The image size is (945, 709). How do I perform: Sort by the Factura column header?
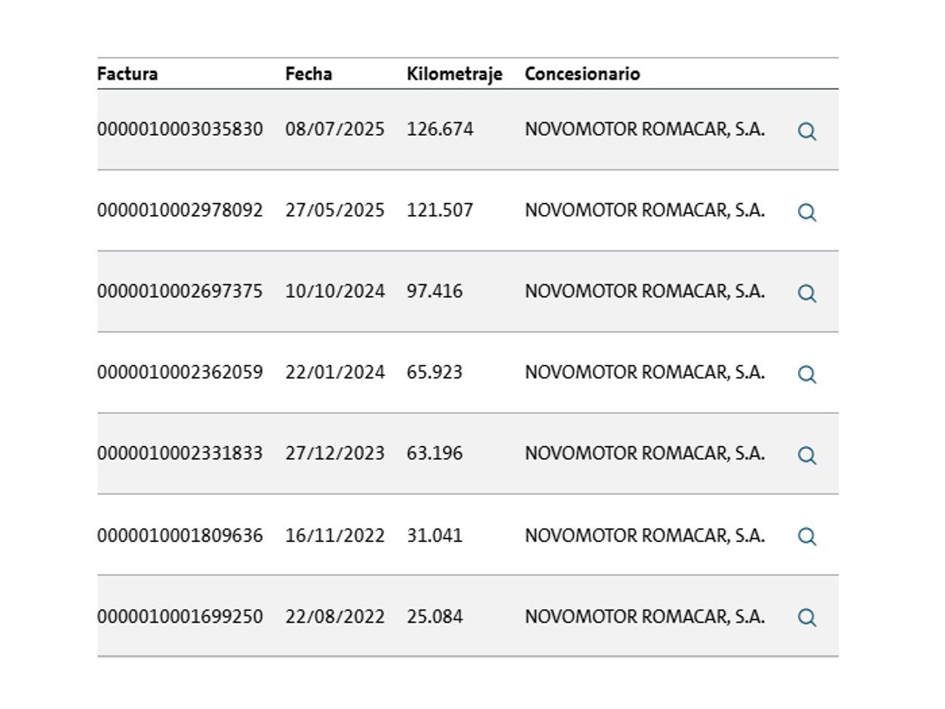tap(128, 74)
